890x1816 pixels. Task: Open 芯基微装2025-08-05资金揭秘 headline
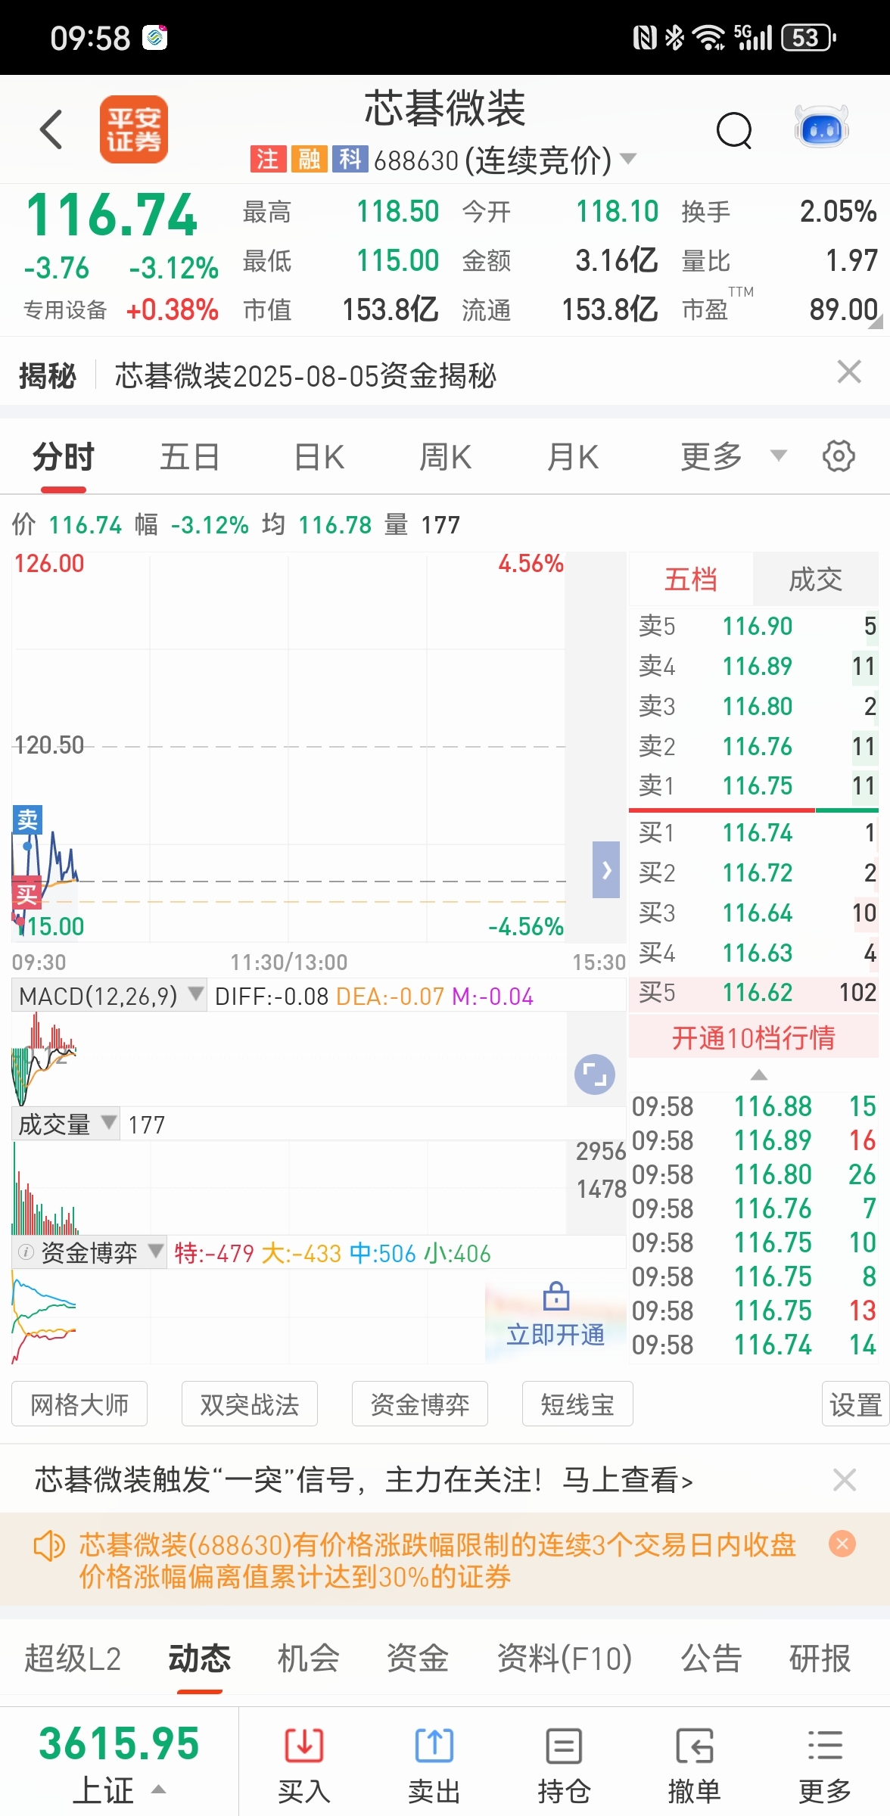[x=305, y=375]
